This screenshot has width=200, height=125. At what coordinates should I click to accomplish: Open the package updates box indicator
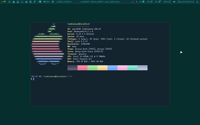(39, 2)
